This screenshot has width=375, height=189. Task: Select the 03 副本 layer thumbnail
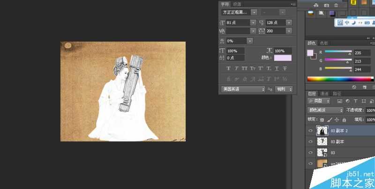tap(322, 141)
